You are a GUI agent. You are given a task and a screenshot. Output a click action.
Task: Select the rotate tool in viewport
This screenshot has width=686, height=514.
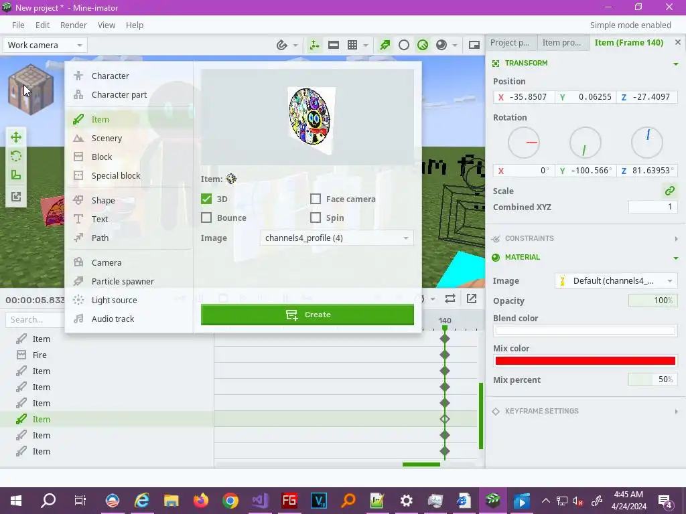(16, 156)
